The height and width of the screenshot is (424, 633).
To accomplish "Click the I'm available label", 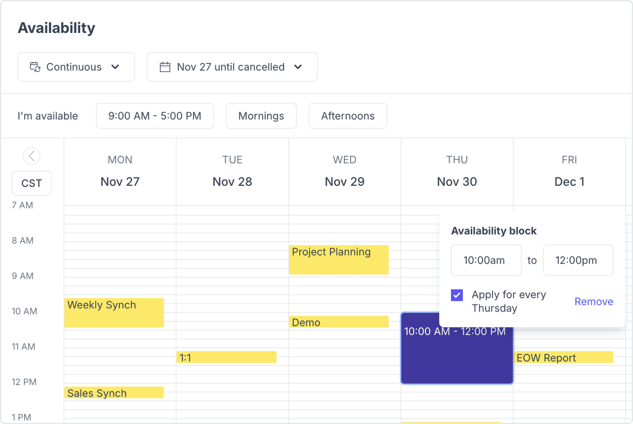I will [48, 116].
